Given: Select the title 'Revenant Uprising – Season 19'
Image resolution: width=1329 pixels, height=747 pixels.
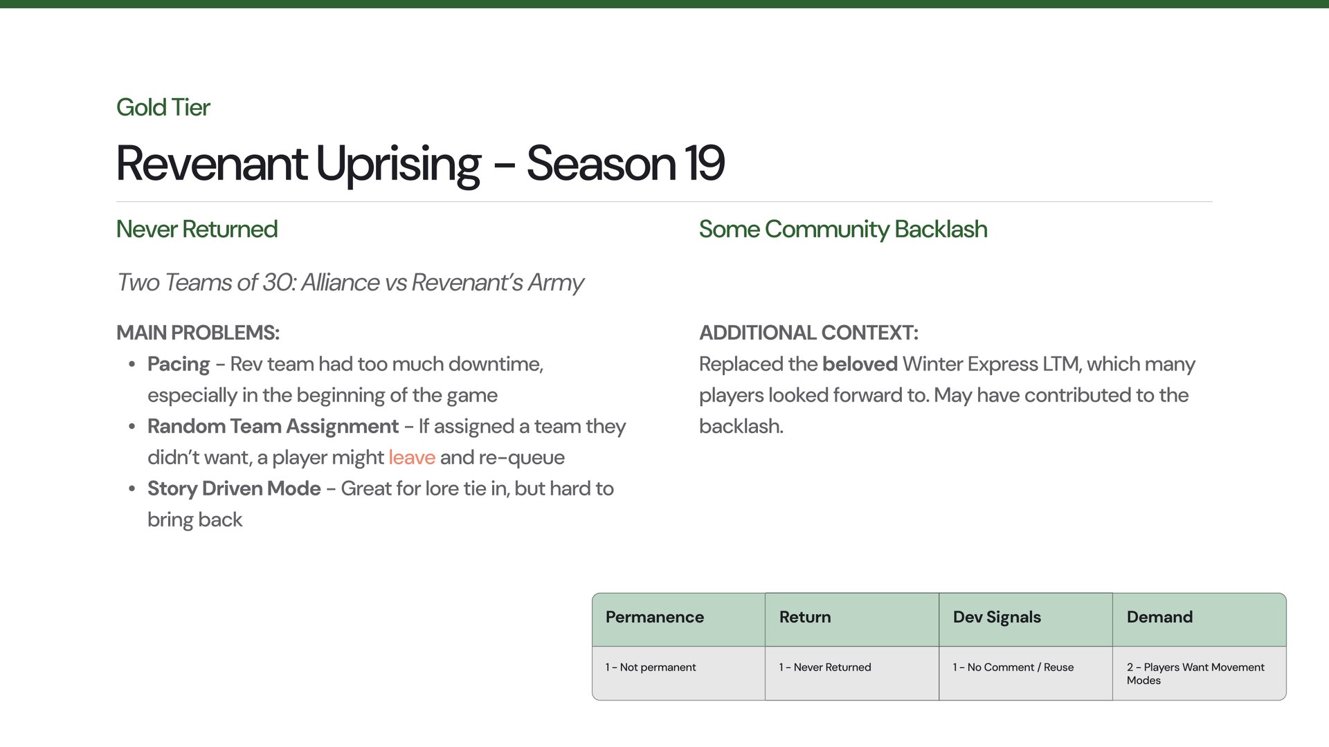Looking at the screenshot, I should coord(420,164).
